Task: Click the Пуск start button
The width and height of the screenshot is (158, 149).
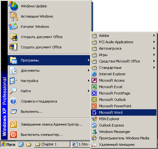Action: coord(8,145)
